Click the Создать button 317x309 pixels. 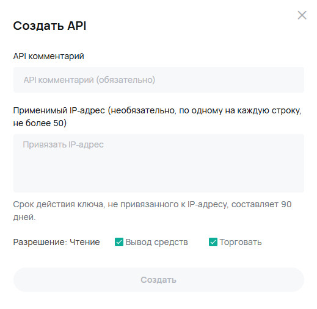(159, 280)
